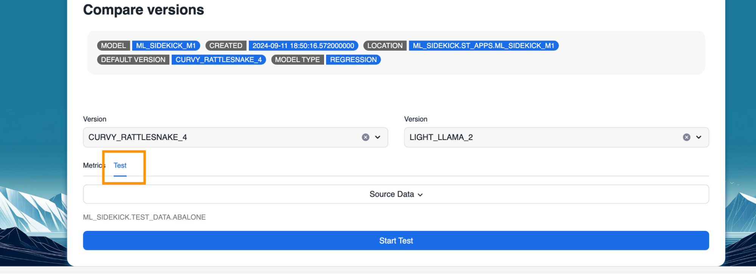Click inside the LIGHT_LLAMA_2 version field
756x274 pixels.
541,137
